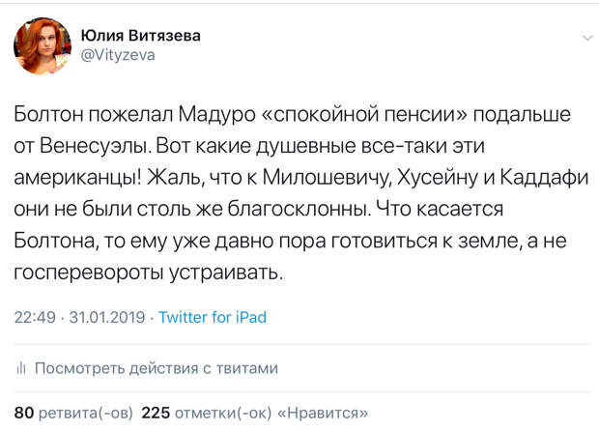This screenshot has height=431, width=599.
Task: Open the отметки(-ок) «Нравится» list
Action: [x=271, y=413]
